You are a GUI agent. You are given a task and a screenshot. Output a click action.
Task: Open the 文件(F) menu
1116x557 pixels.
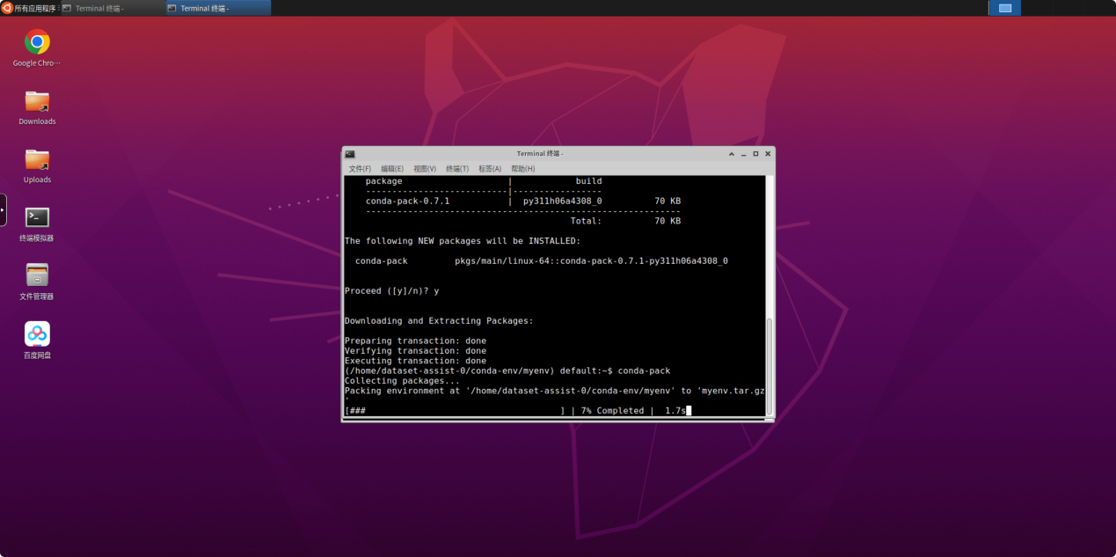coord(360,169)
